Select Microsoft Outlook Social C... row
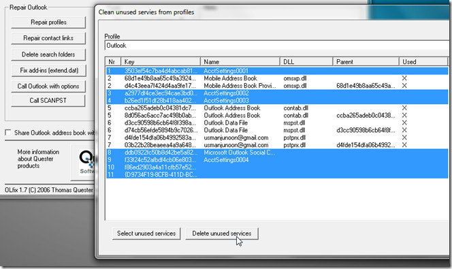This screenshot has height=269, width=452. tap(277, 153)
